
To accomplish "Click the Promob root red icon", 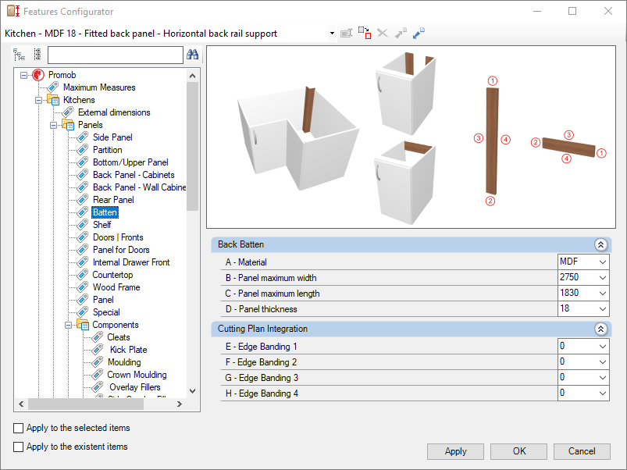I will pos(38,75).
